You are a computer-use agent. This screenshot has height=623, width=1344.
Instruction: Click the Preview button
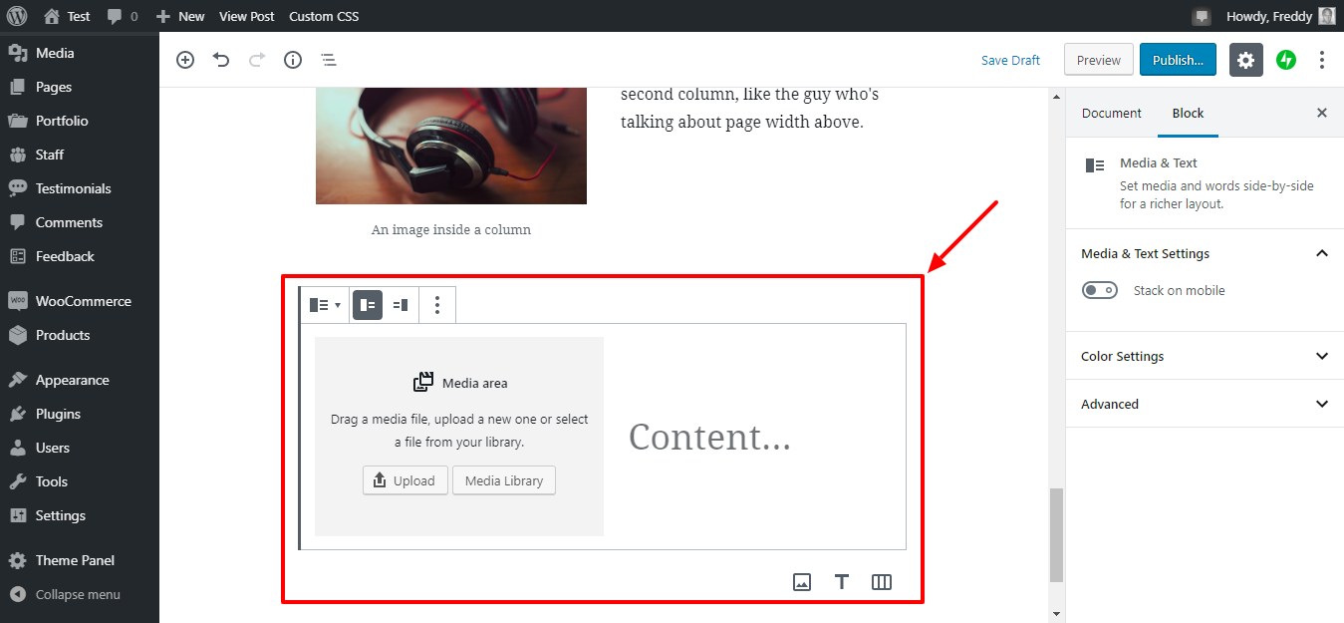click(x=1099, y=60)
